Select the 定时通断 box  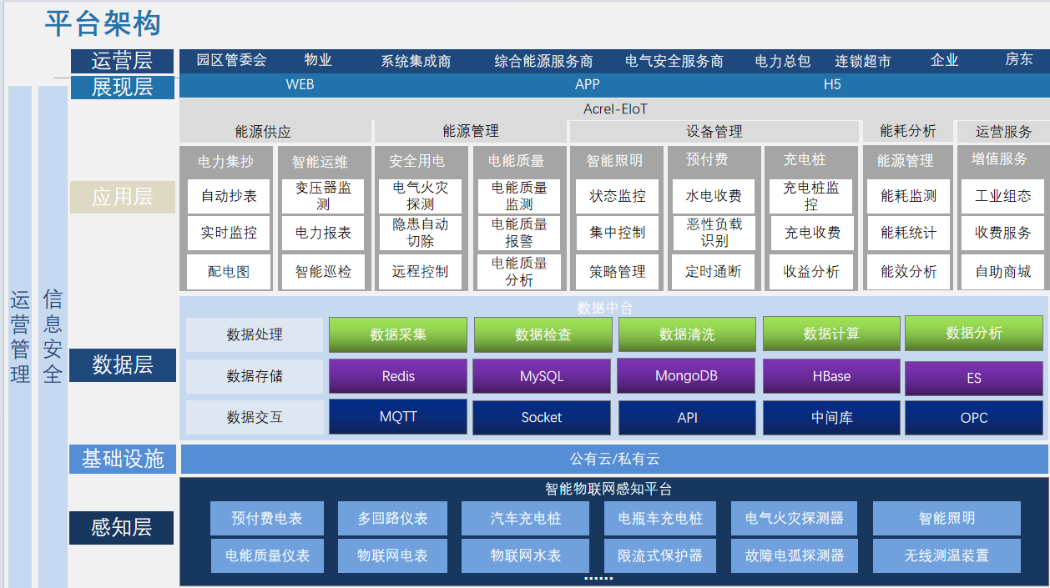[714, 272]
